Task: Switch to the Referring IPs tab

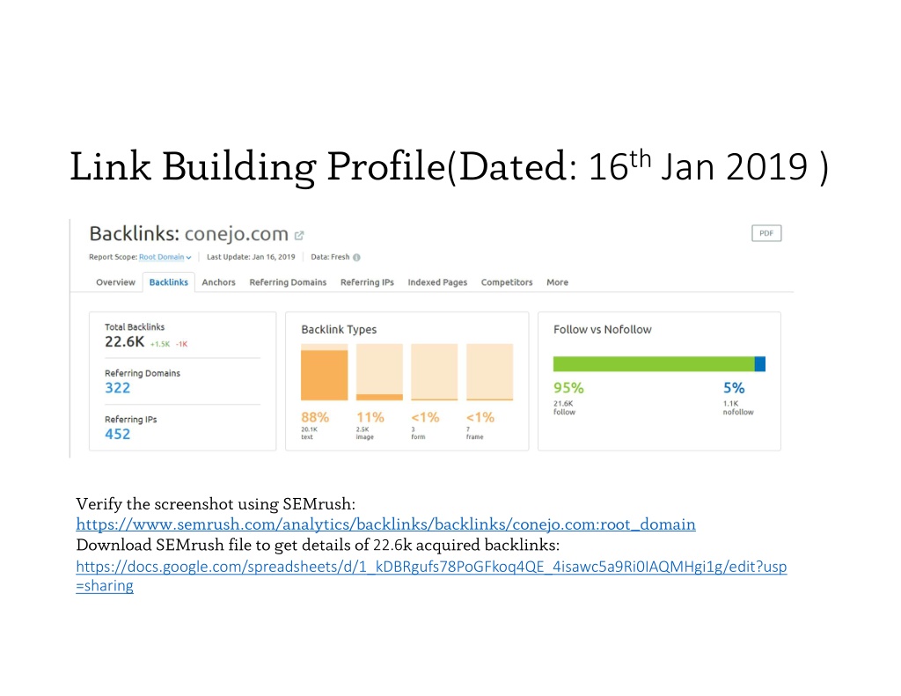Action: point(367,282)
